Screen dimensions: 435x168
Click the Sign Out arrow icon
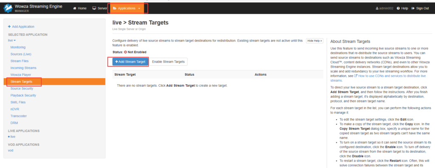tap(413, 9)
